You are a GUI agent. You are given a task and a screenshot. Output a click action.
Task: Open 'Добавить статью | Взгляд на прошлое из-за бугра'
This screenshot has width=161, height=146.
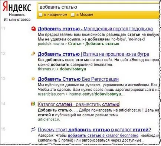click(93, 54)
